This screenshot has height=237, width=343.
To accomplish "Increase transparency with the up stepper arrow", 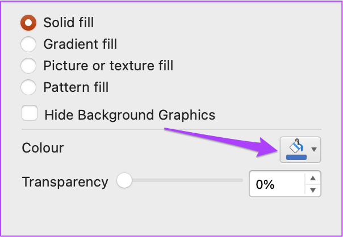I will (x=313, y=178).
